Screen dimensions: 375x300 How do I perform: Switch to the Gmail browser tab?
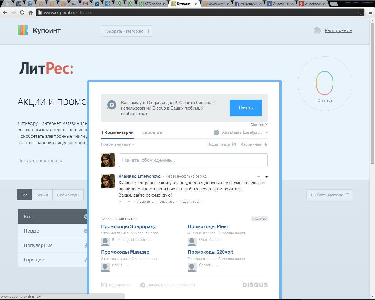pos(86,4)
